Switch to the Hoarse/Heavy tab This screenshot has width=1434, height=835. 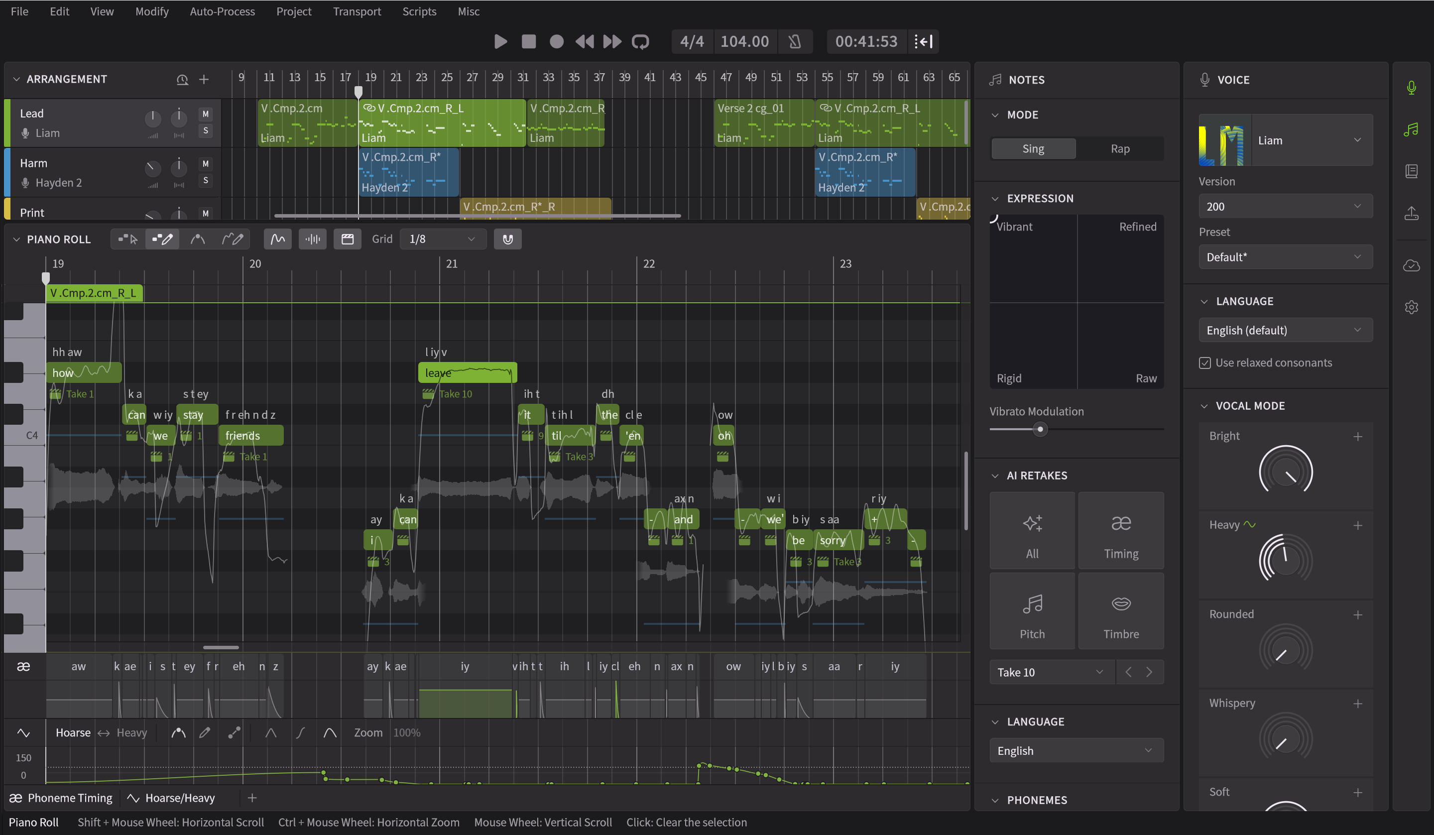pyautogui.click(x=179, y=798)
